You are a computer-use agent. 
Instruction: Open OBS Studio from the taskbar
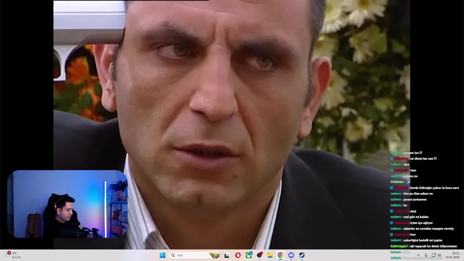click(259, 255)
